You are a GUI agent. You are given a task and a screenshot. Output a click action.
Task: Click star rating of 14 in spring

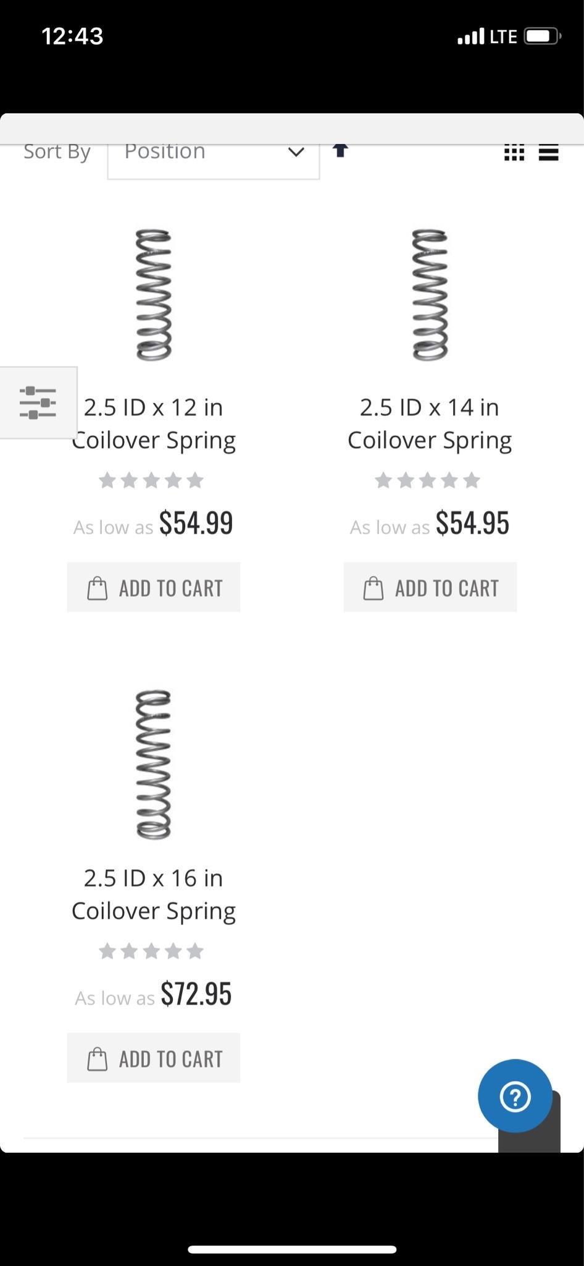coord(427,480)
